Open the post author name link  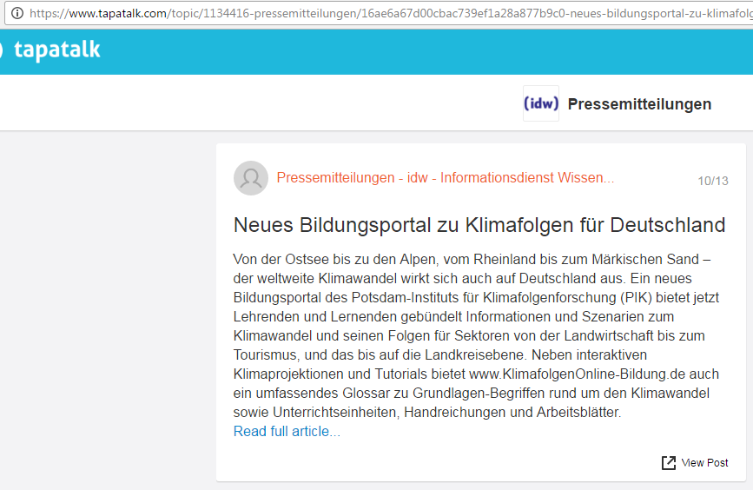click(445, 178)
